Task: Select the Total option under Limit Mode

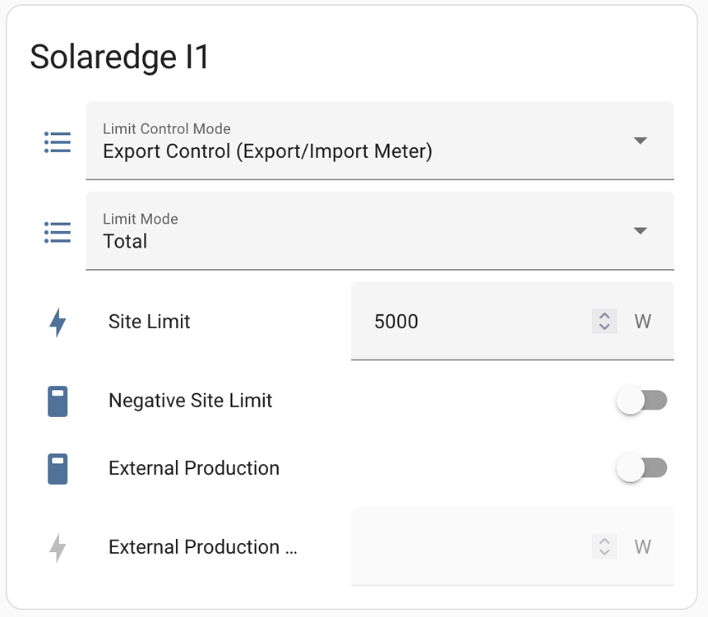Action: click(x=124, y=241)
